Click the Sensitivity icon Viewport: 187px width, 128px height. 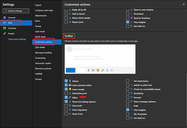tap(131, 93)
